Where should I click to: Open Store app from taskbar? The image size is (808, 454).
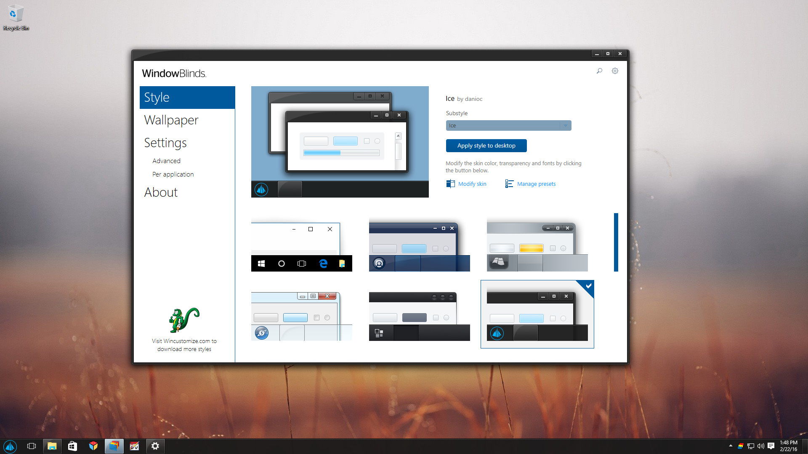[72, 446]
